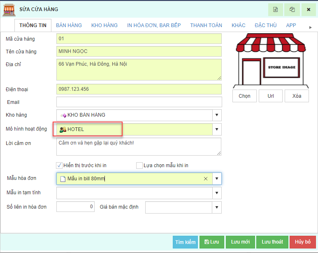The image size is (318, 253).
Task: Clear Mẫu hóa đơn field with X icon
Action: (206, 179)
